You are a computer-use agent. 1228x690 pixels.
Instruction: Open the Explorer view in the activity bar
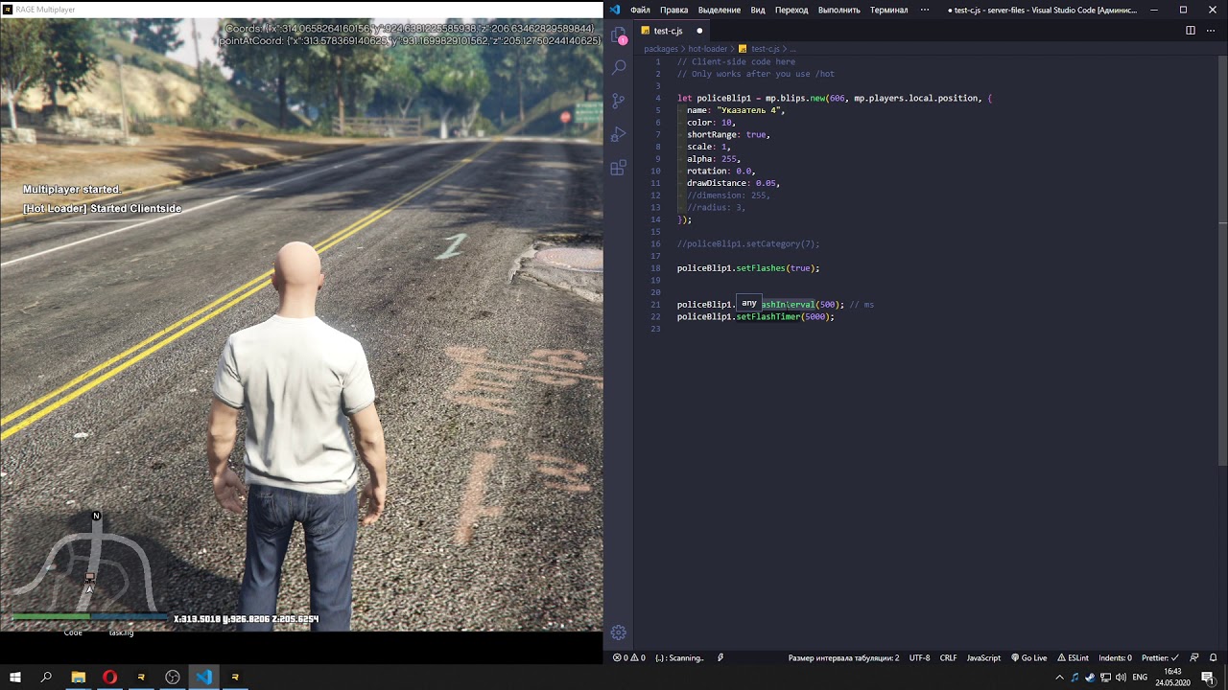click(619, 35)
